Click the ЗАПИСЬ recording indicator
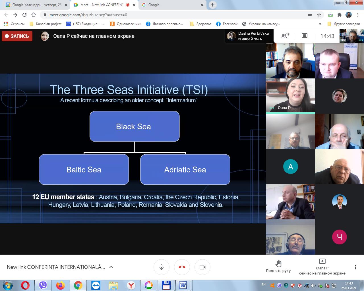 click(x=17, y=36)
